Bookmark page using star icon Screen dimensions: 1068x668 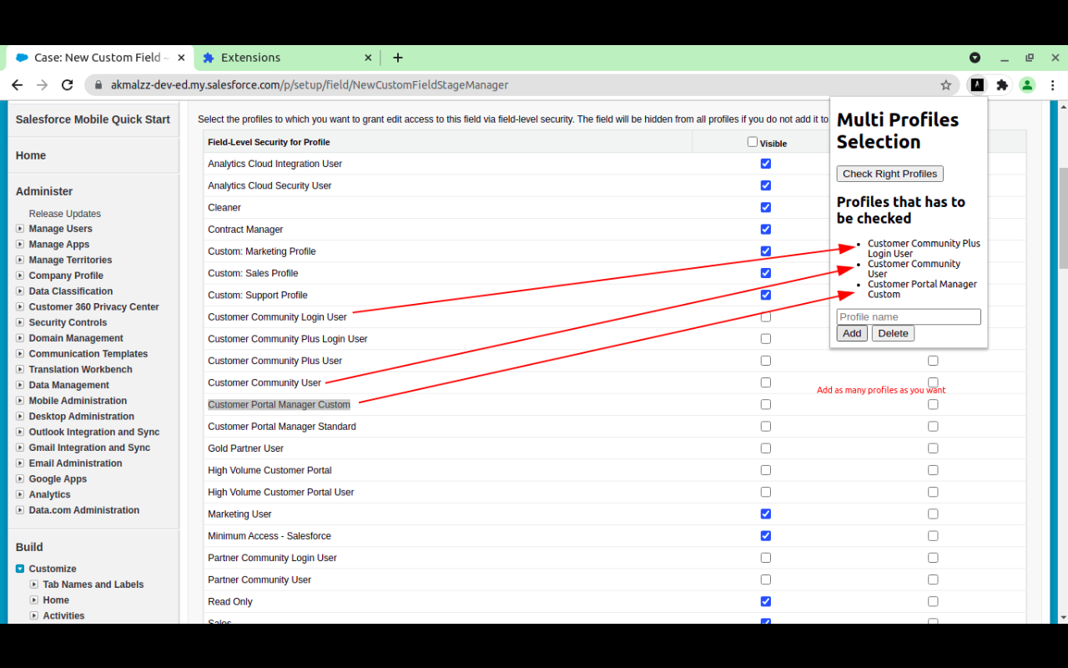[945, 85]
